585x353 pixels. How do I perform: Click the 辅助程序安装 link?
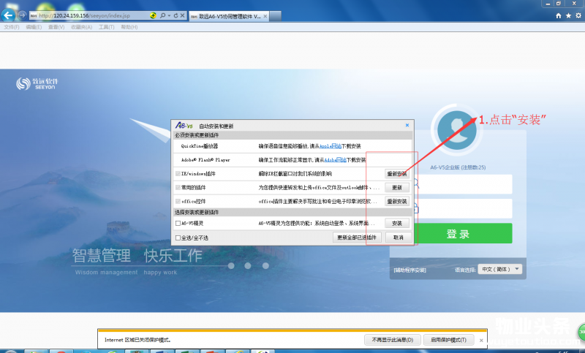[409, 270]
